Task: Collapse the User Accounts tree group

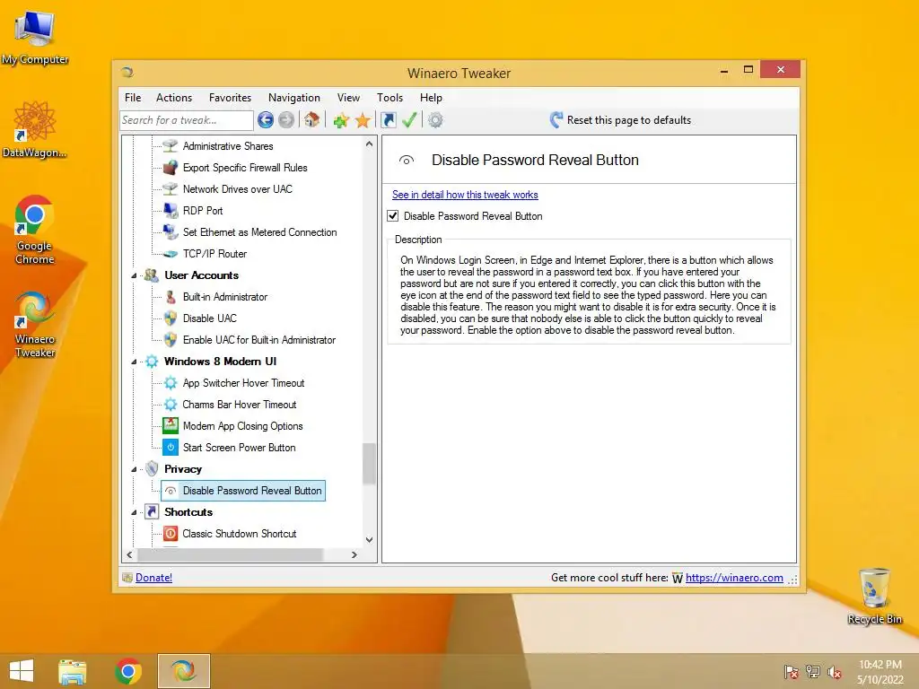Action: pyautogui.click(x=134, y=275)
